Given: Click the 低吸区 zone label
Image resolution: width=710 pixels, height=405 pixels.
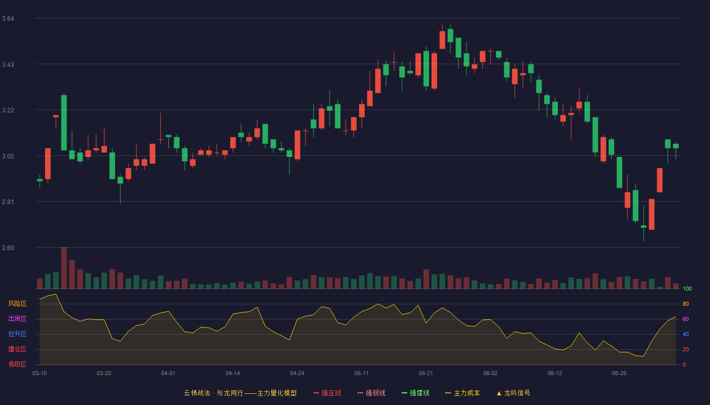Looking at the screenshot, I should tap(17, 364).
